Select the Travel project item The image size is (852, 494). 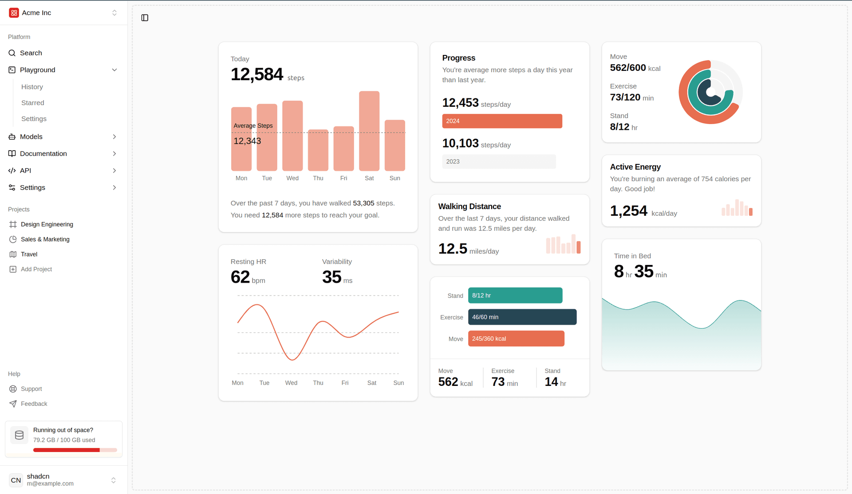point(29,254)
